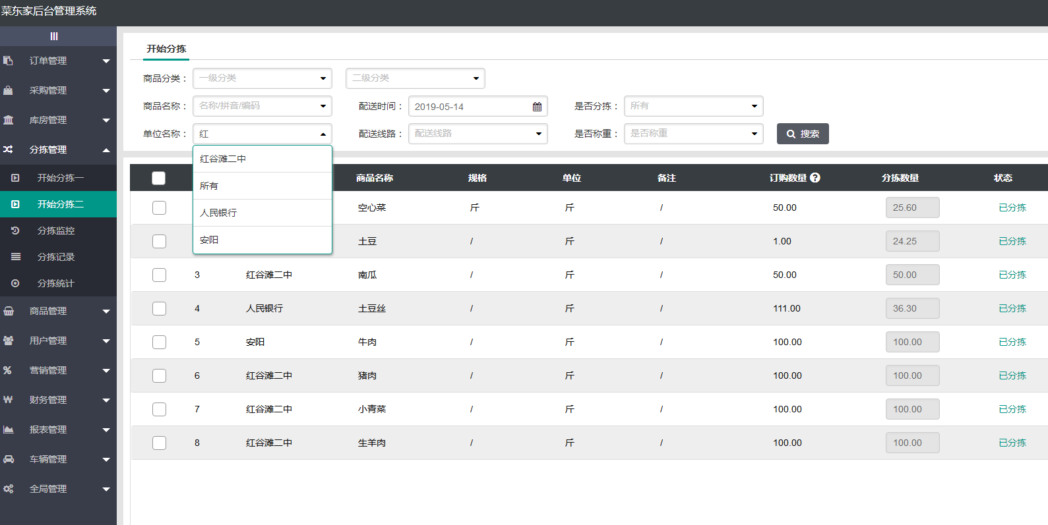This screenshot has width=1048, height=525.
Task: Click the 全局管理 gears icon
Action: tap(8, 489)
